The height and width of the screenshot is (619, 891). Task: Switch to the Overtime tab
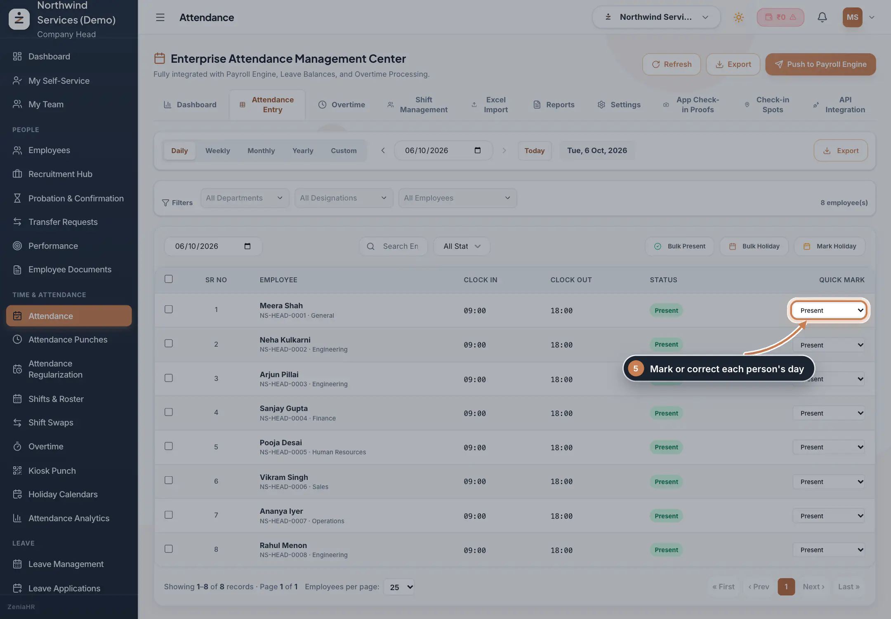tap(342, 105)
